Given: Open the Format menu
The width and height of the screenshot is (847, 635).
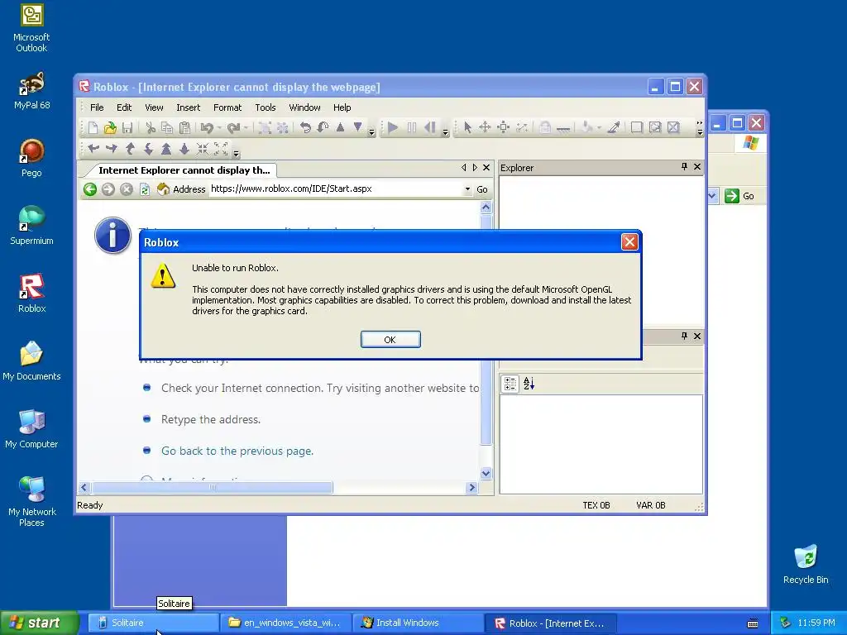Looking at the screenshot, I should coord(227,107).
